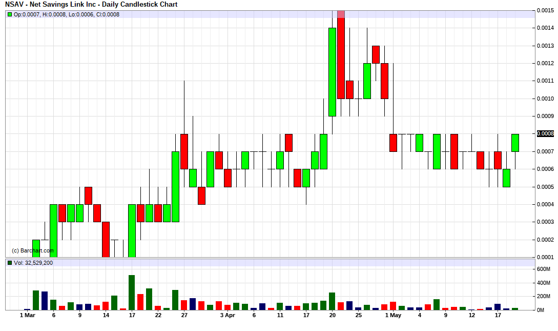Select the long red candle above 14 March
Image resolution: width=558 pixels, height=331 pixels.
(106, 240)
